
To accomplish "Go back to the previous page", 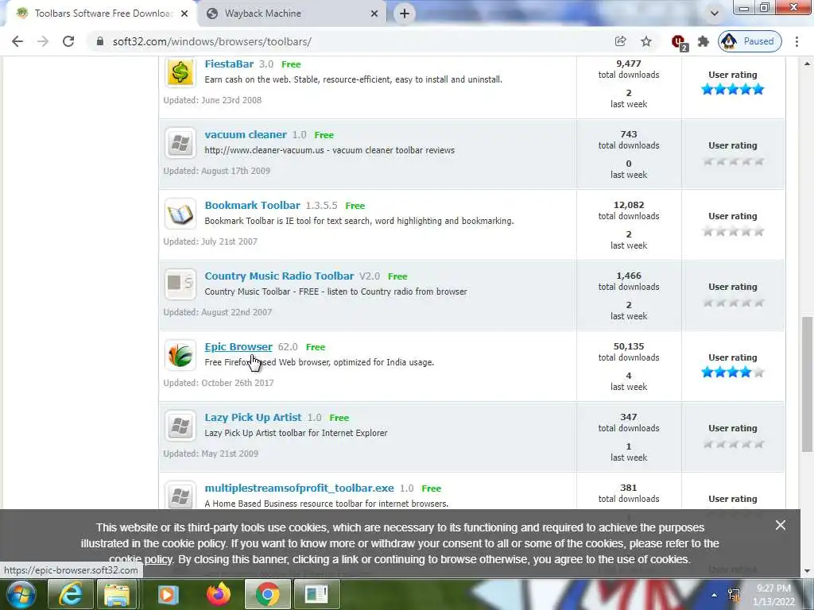I will (x=17, y=41).
